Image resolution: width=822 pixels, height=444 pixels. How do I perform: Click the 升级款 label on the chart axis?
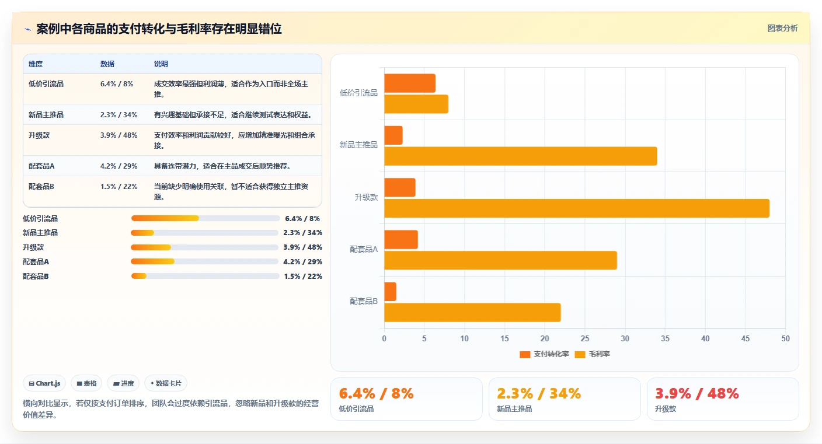pos(366,197)
